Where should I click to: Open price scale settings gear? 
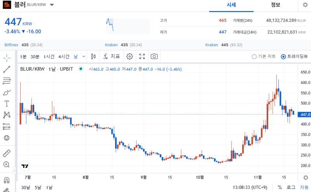point(306,177)
